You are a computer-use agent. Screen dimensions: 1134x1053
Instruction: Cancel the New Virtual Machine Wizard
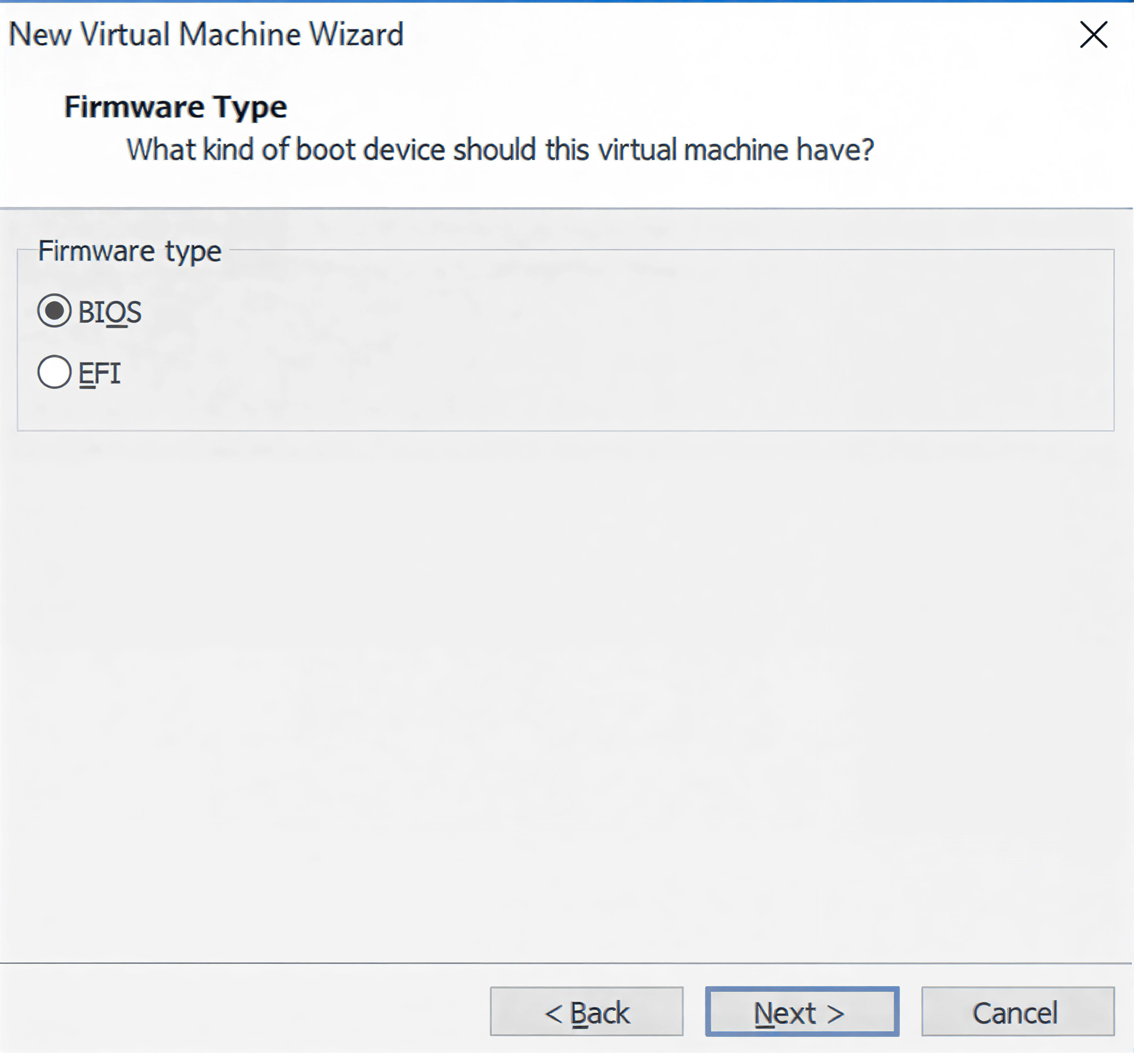pos(1017,1011)
